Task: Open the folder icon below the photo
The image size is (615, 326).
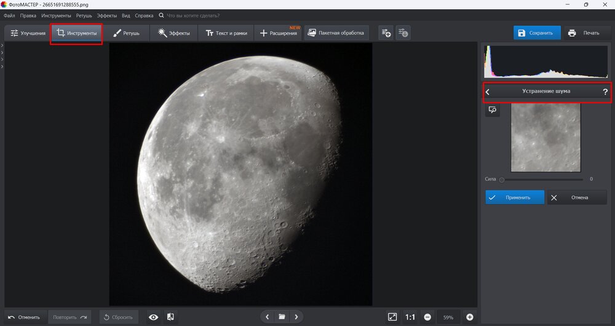Action: [282, 317]
